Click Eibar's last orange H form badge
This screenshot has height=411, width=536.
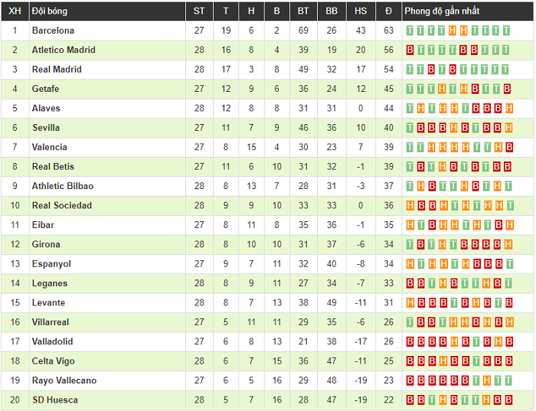[508, 225]
